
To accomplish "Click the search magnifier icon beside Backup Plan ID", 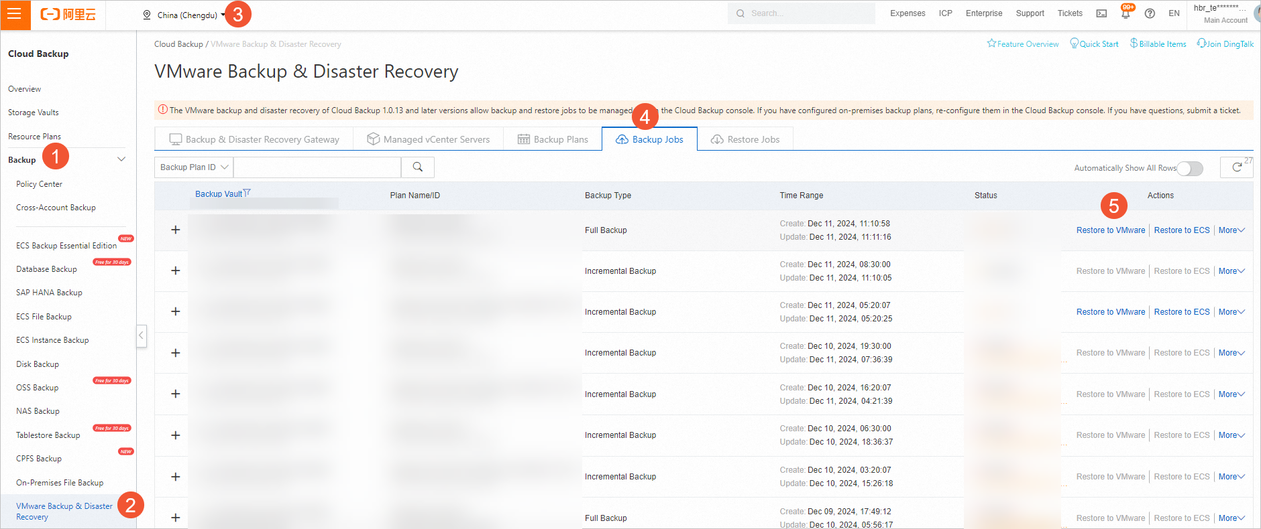I will [x=418, y=167].
